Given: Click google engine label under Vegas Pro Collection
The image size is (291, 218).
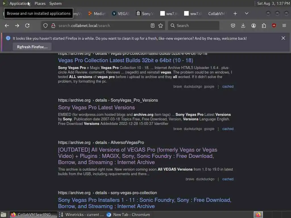Looking at the screenshot, I should (x=209, y=87).
